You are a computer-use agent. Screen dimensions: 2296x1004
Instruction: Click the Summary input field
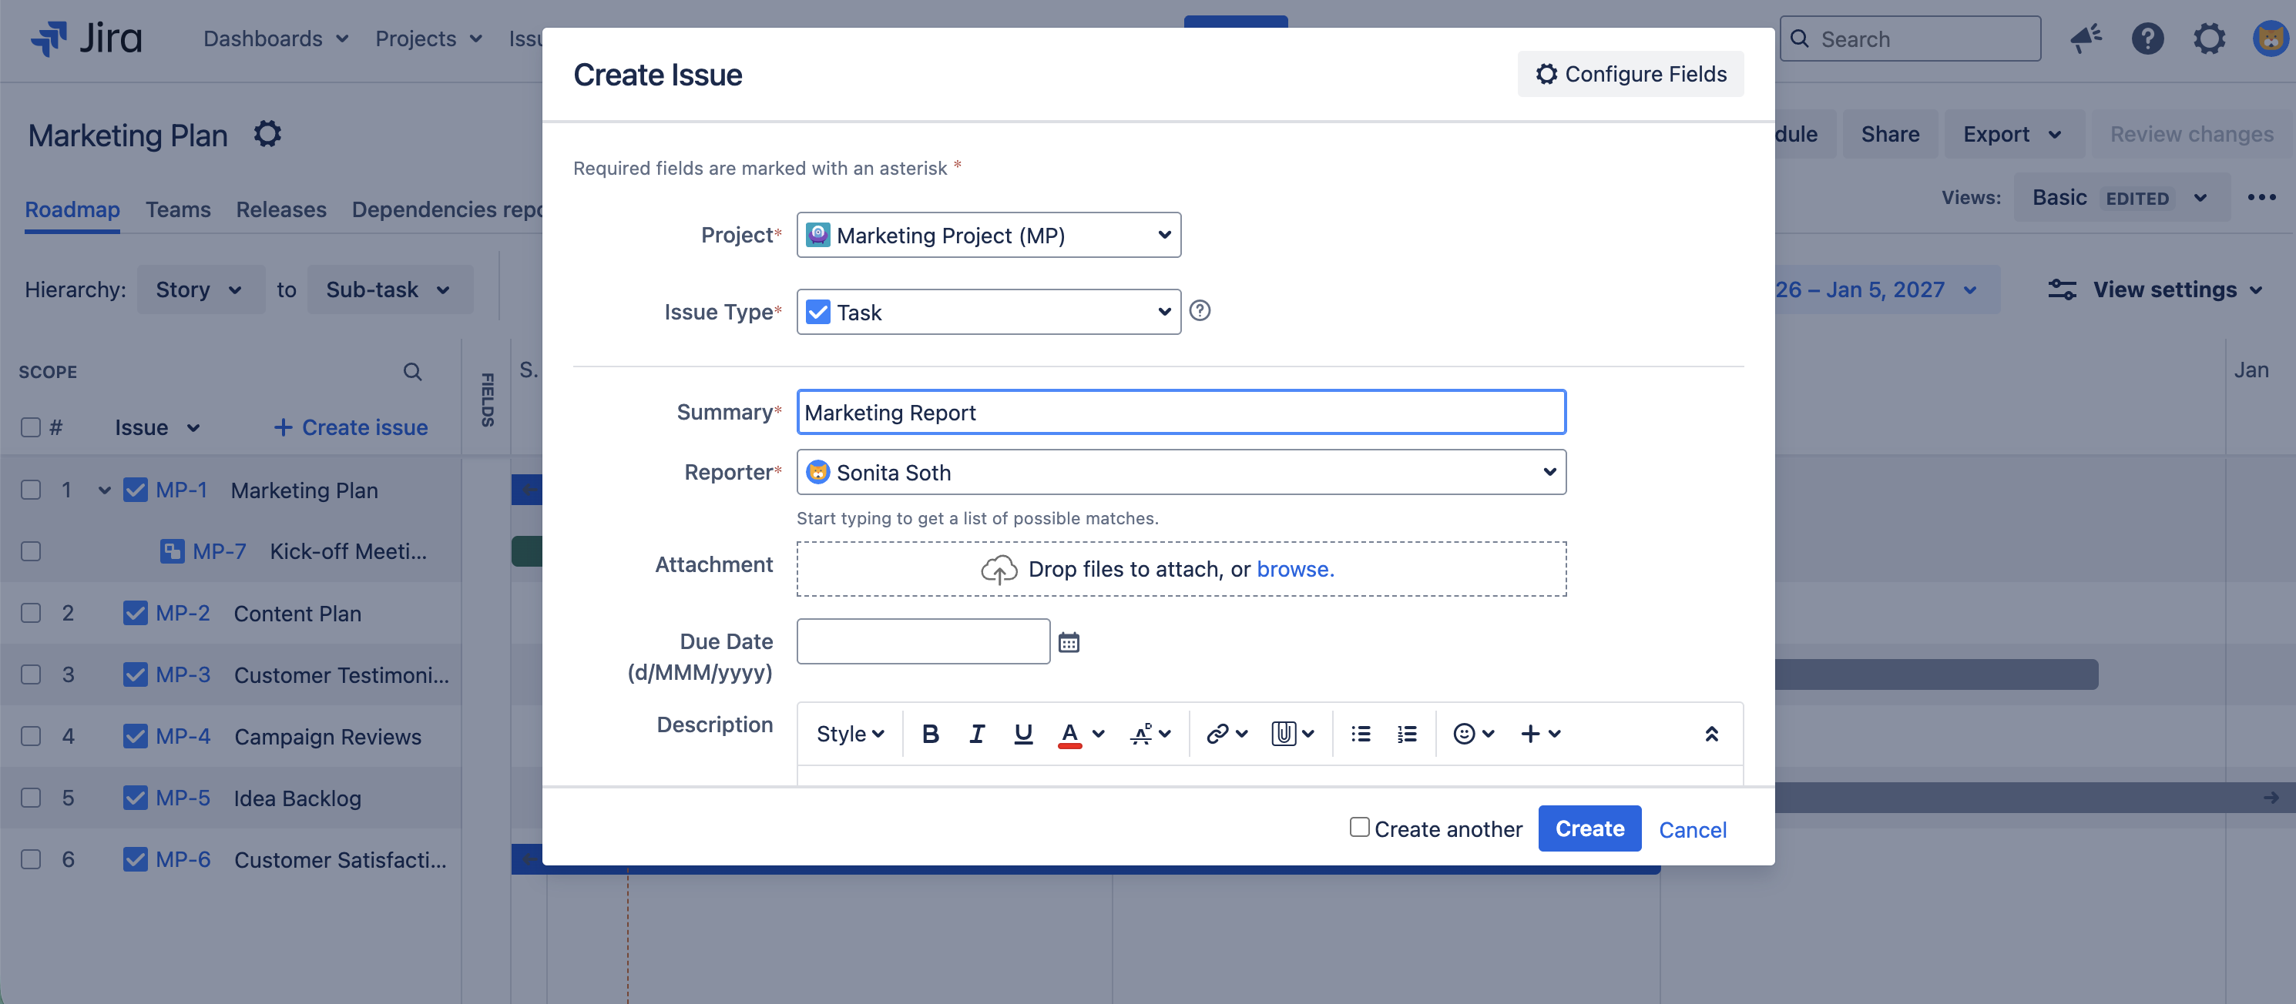point(1181,413)
